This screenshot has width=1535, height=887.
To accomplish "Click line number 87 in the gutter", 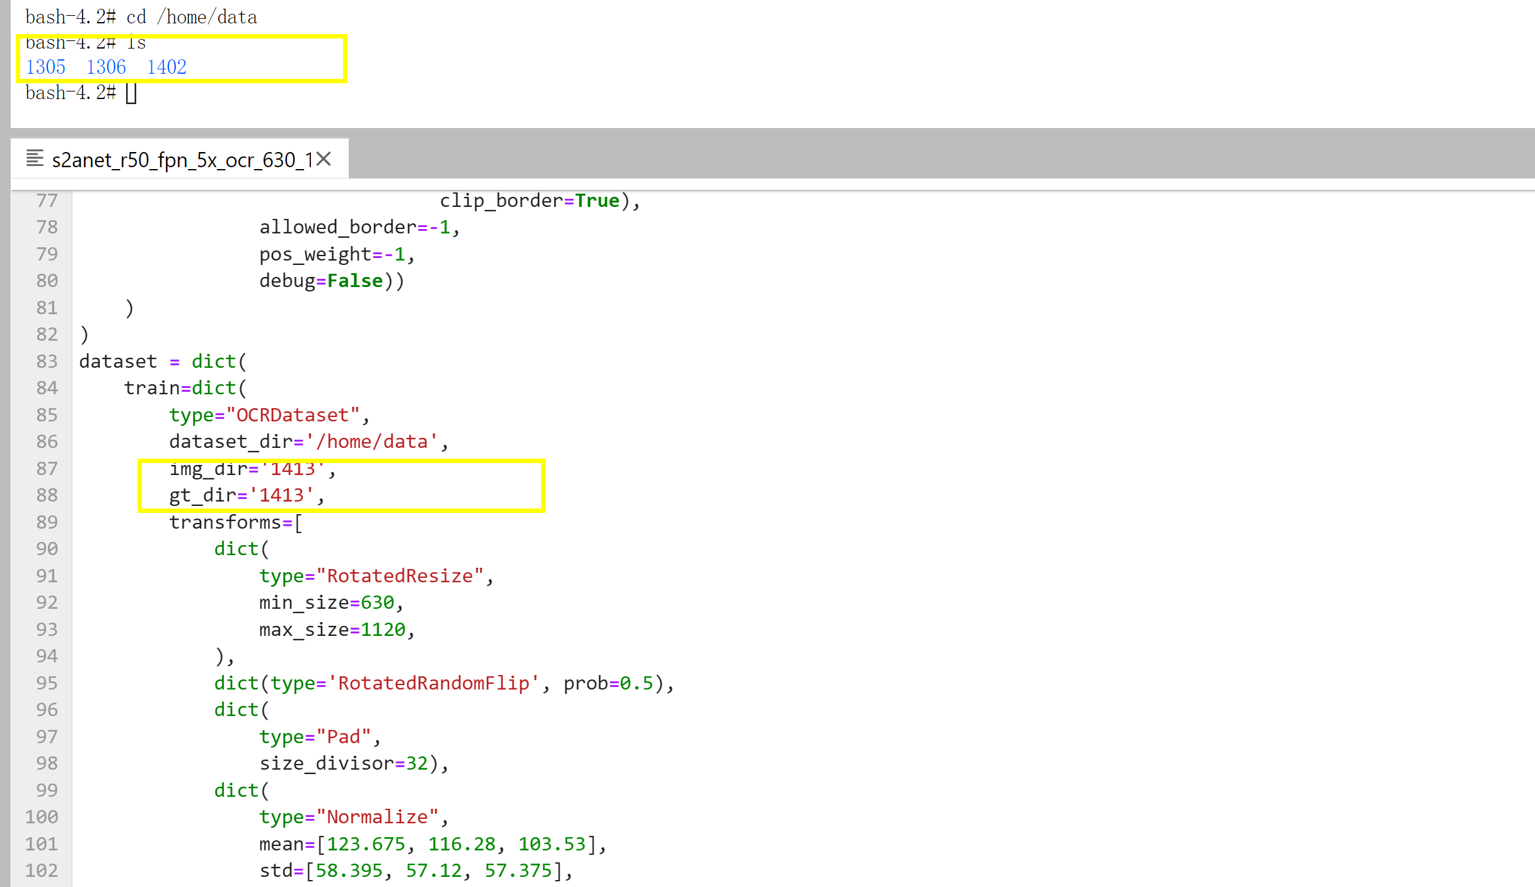I will point(47,468).
